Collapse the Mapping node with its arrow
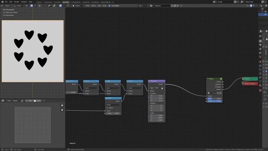The image size is (268, 151). click(x=150, y=81)
